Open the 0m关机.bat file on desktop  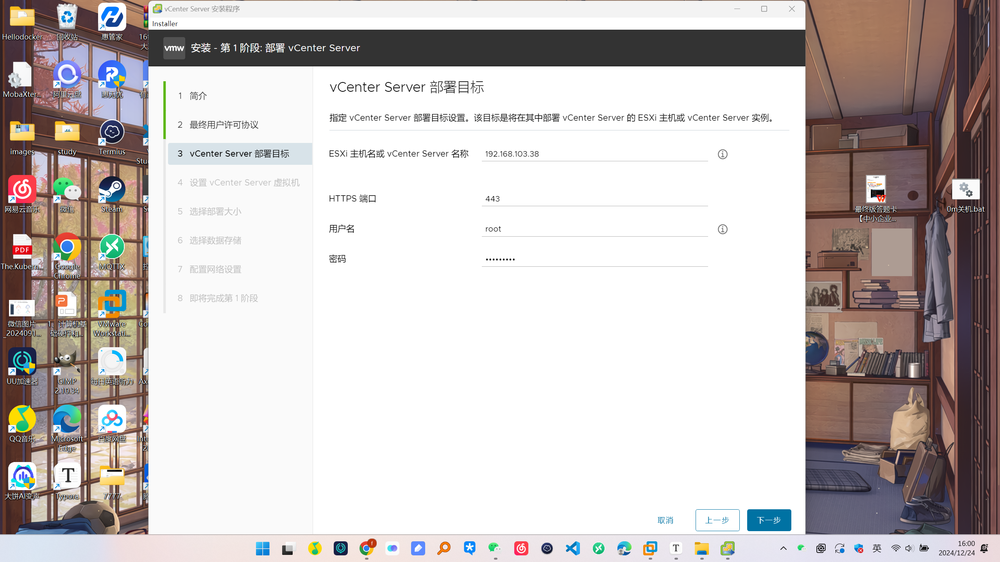(966, 196)
